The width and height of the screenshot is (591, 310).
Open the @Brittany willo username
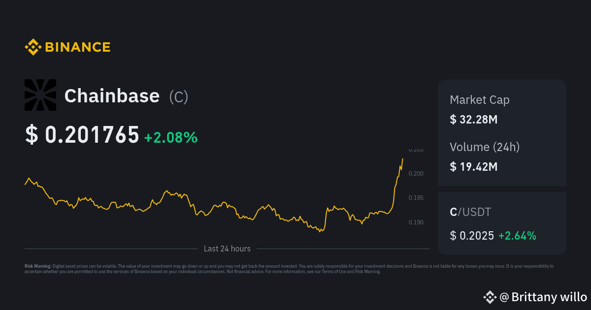click(x=543, y=297)
